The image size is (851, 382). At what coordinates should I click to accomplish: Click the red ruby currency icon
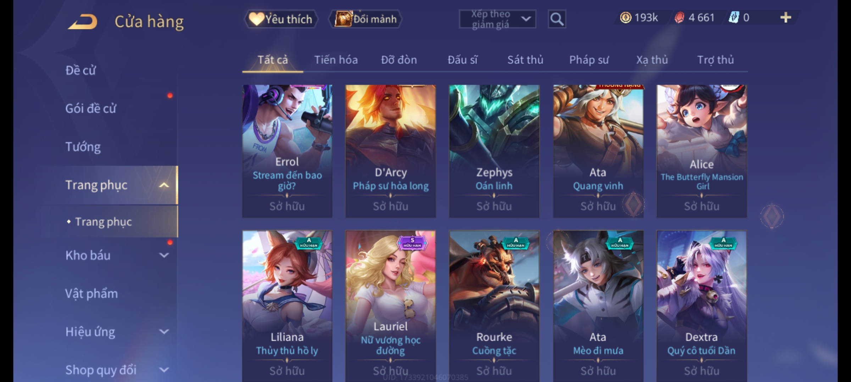coord(679,18)
